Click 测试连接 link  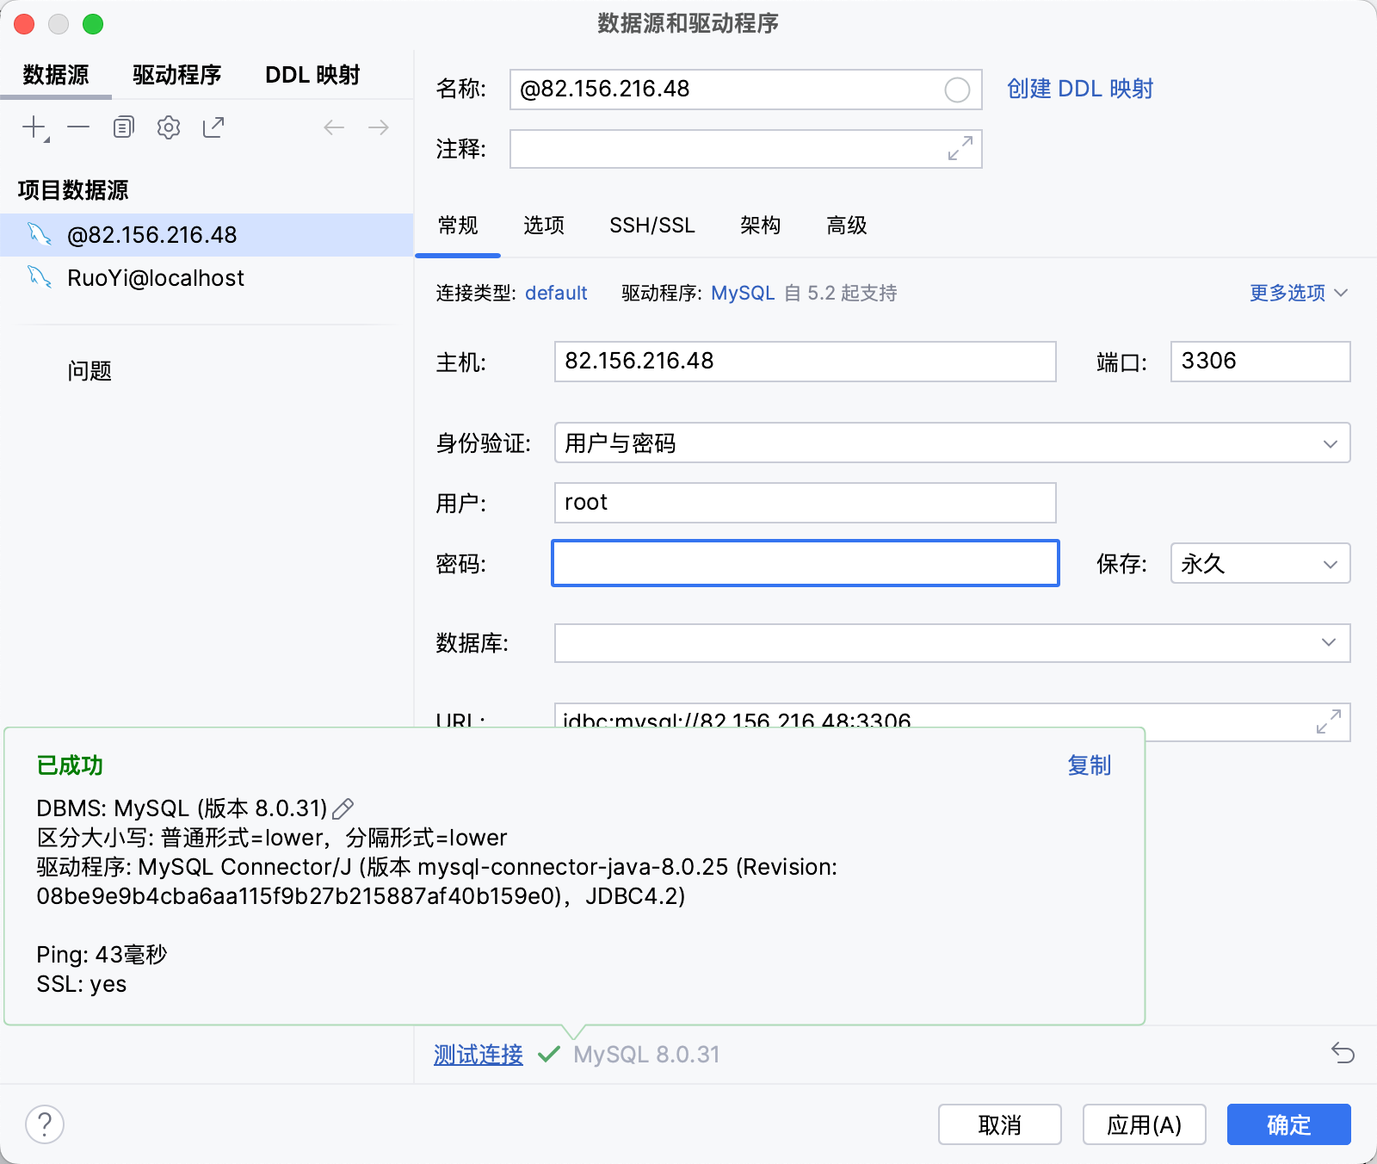coord(479,1055)
